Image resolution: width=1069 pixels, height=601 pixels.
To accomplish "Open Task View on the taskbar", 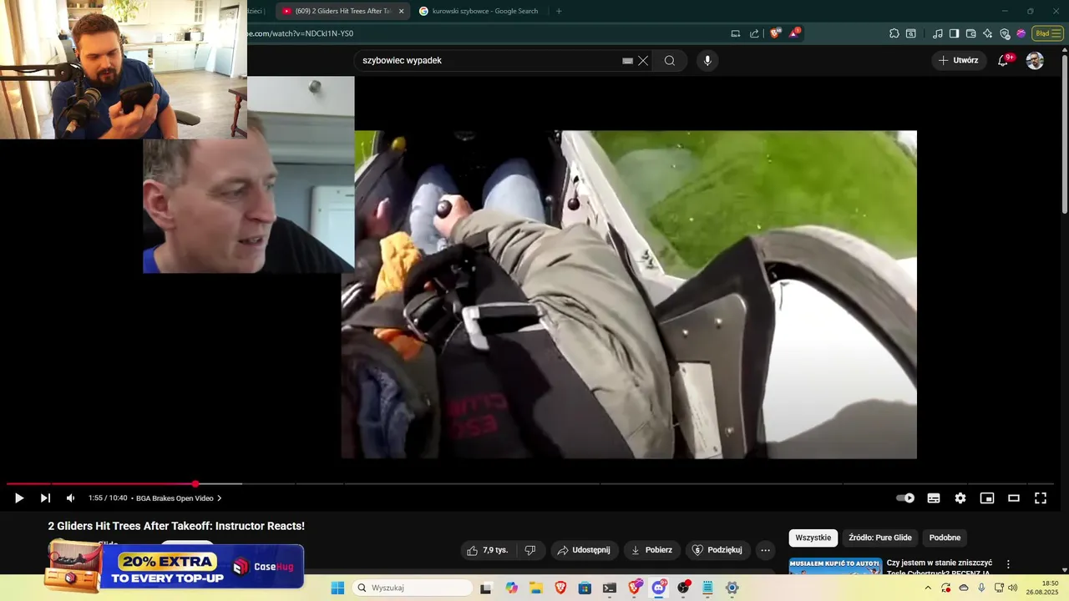I will [486, 588].
